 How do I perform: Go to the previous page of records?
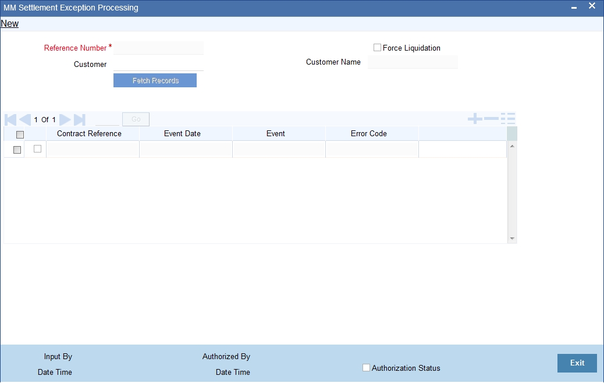pos(25,119)
